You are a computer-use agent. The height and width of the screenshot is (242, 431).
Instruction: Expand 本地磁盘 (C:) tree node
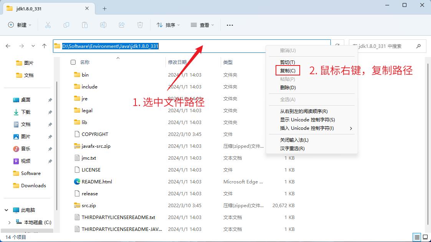[10, 222]
